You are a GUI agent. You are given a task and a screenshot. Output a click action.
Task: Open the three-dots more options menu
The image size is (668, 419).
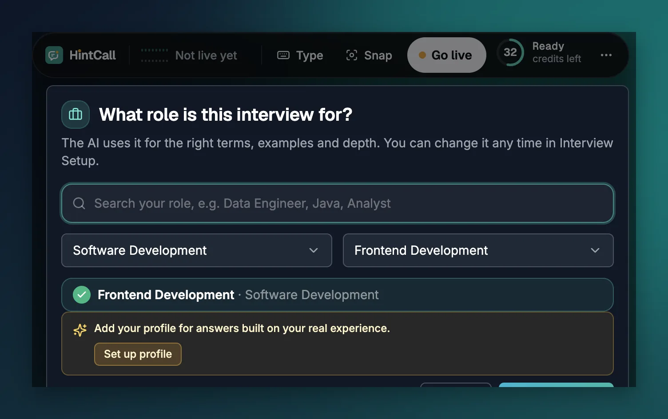(606, 55)
